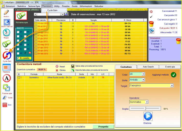Click the Elabora play button

click(148, 116)
